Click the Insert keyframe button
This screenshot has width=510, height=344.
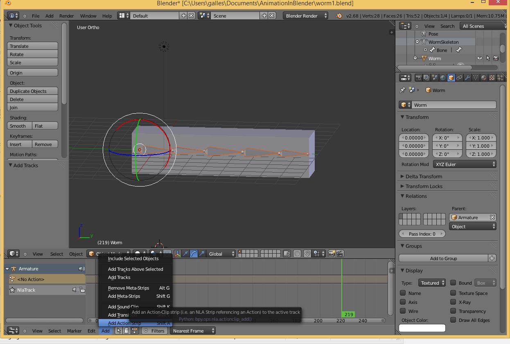pos(20,144)
